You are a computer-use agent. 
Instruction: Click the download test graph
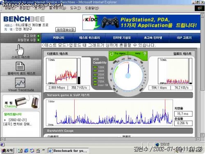coord(61,71)
